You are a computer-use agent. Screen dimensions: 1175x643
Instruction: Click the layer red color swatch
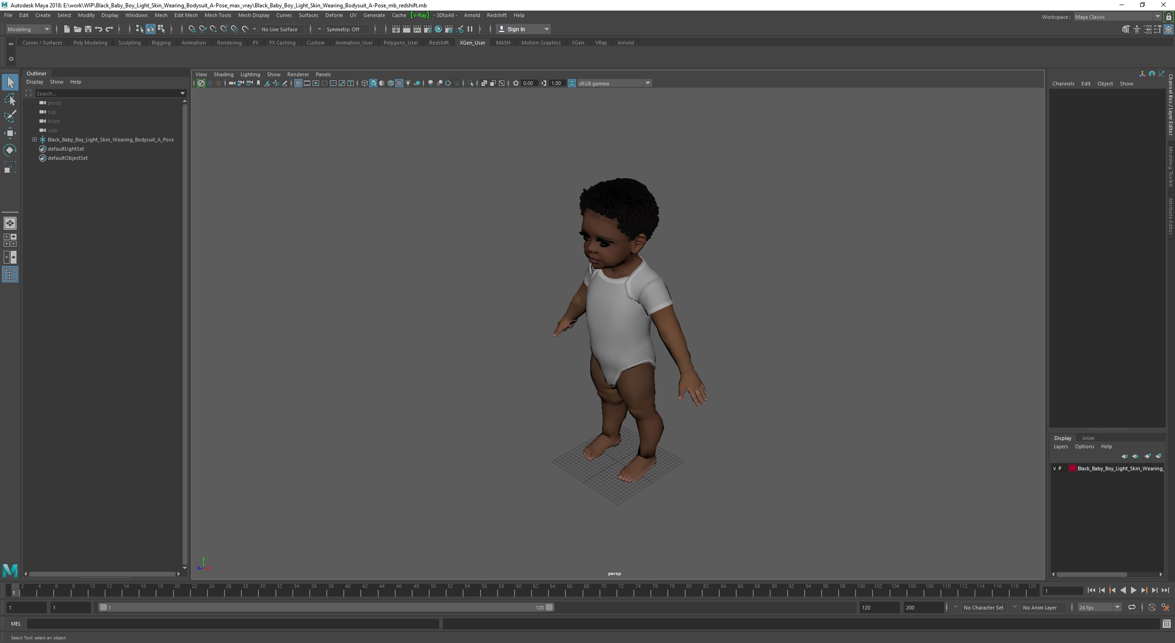coord(1073,468)
